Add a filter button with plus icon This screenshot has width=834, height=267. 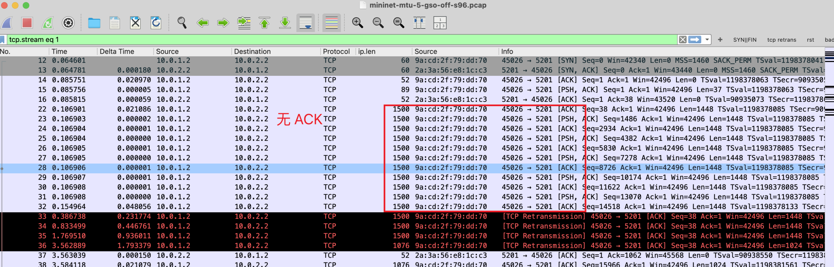(720, 40)
